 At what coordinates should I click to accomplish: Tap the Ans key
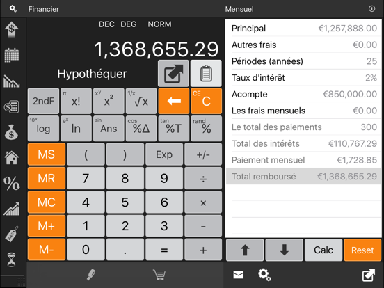coord(109,128)
